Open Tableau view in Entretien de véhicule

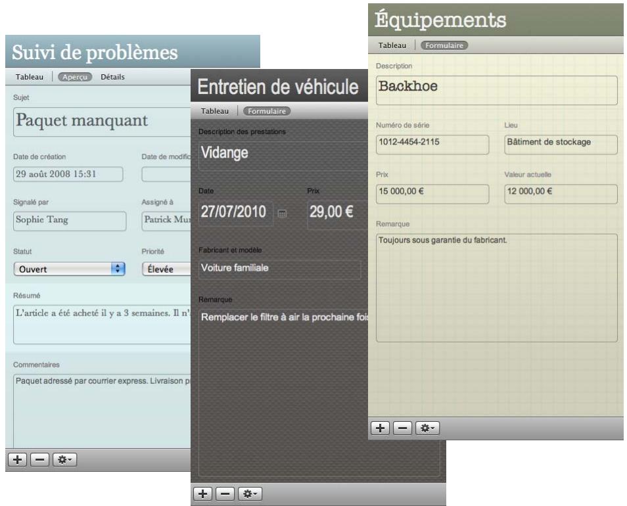[x=215, y=111]
